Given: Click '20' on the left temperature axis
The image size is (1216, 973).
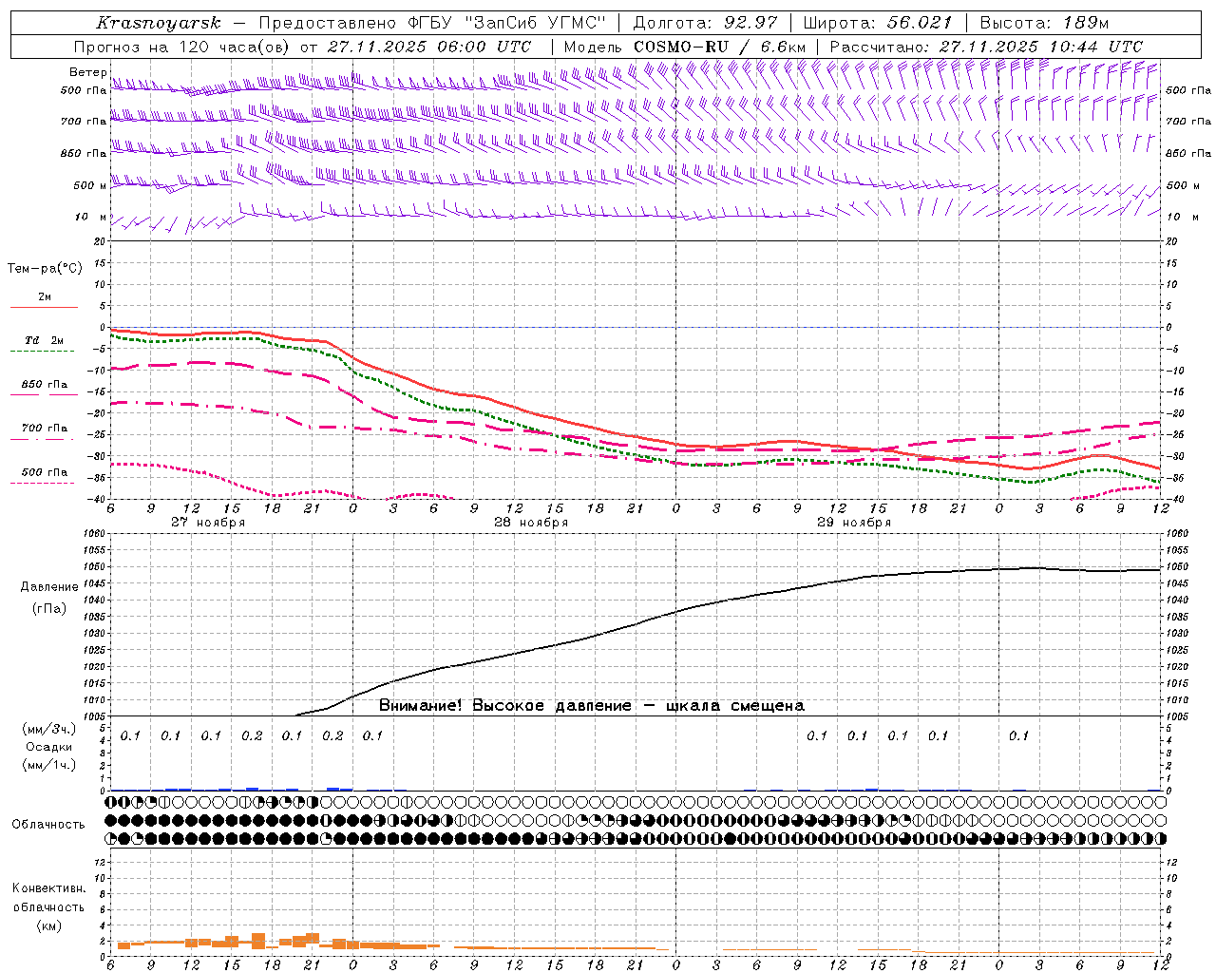Looking at the screenshot, I should [x=101, y=242].
